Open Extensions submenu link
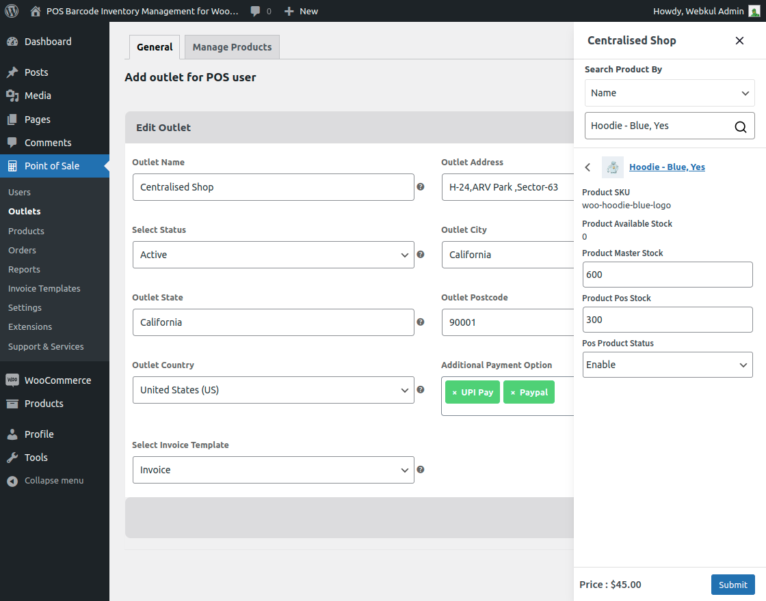Viewport: 766px width, 601px height. click(30, 327)
